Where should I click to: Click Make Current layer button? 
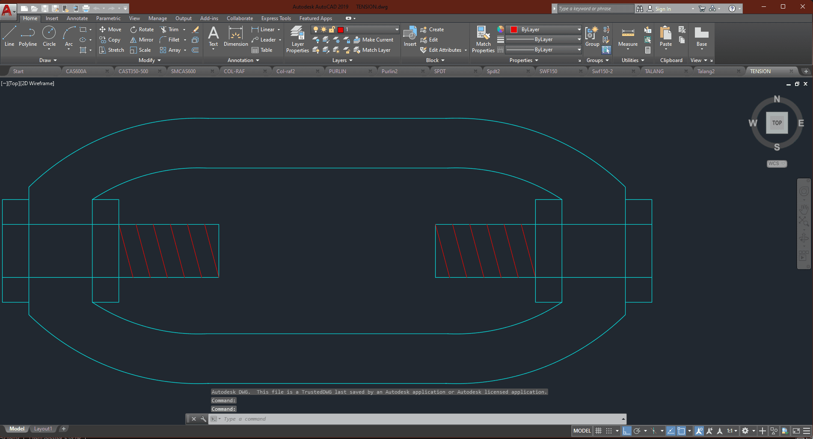(x=373, y=40)
